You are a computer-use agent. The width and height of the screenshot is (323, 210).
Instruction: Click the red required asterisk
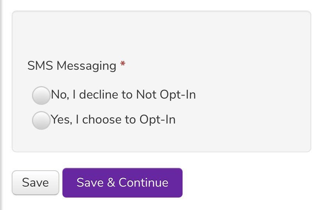pyautogui.click(x=123, y=65)
